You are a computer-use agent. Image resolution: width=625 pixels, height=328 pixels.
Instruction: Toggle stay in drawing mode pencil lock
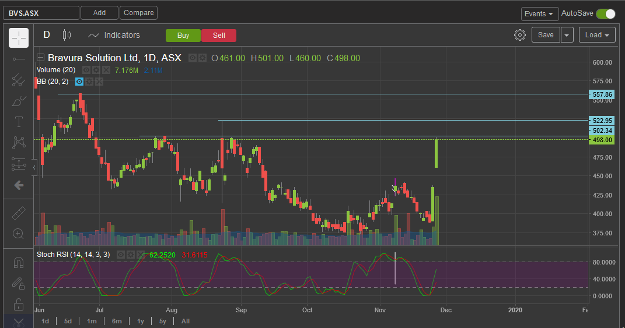tap(19, 283)
